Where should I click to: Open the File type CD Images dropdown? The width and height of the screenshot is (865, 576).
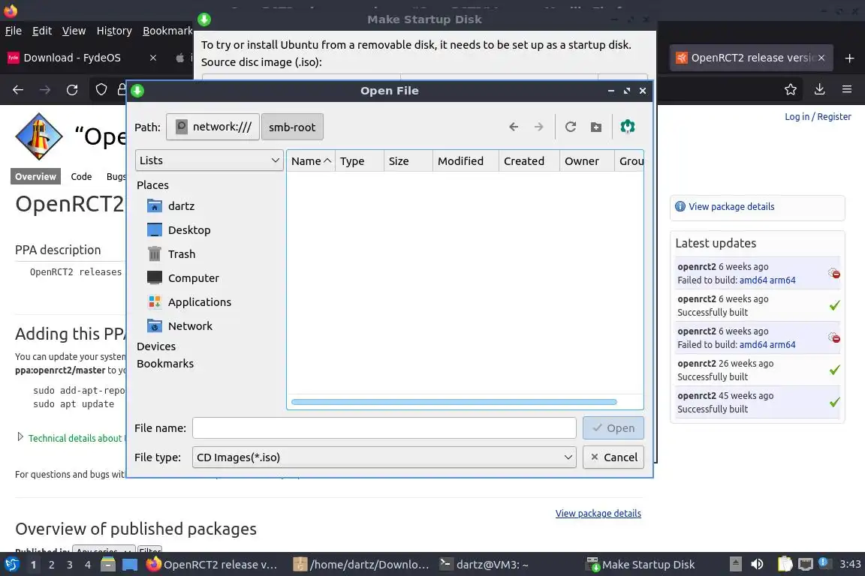click(384, 457)
